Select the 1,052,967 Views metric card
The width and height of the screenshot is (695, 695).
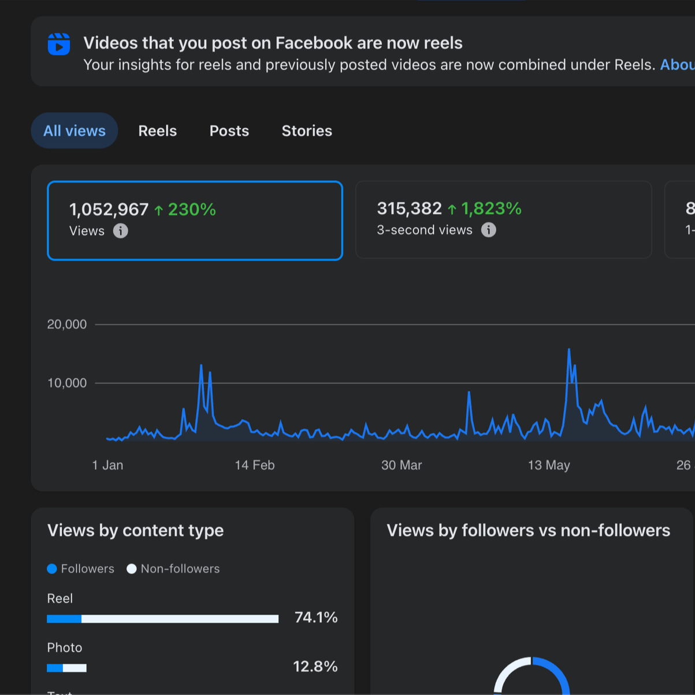(x=195, y=221)
